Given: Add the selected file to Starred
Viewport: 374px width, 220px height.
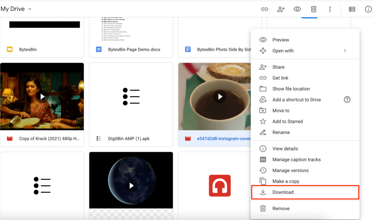Looking at the screenshot, I should click(287, 121).
